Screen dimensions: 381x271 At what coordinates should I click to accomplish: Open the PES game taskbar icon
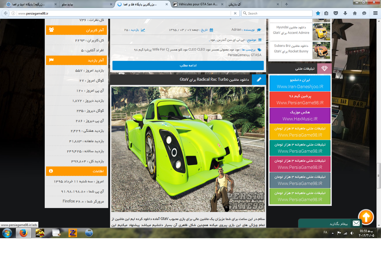click(x=40, y=233)
